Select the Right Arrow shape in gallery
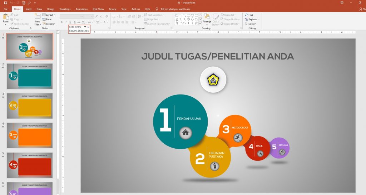The width and height of the screenshot is (366, 195). tap(188, 19)
